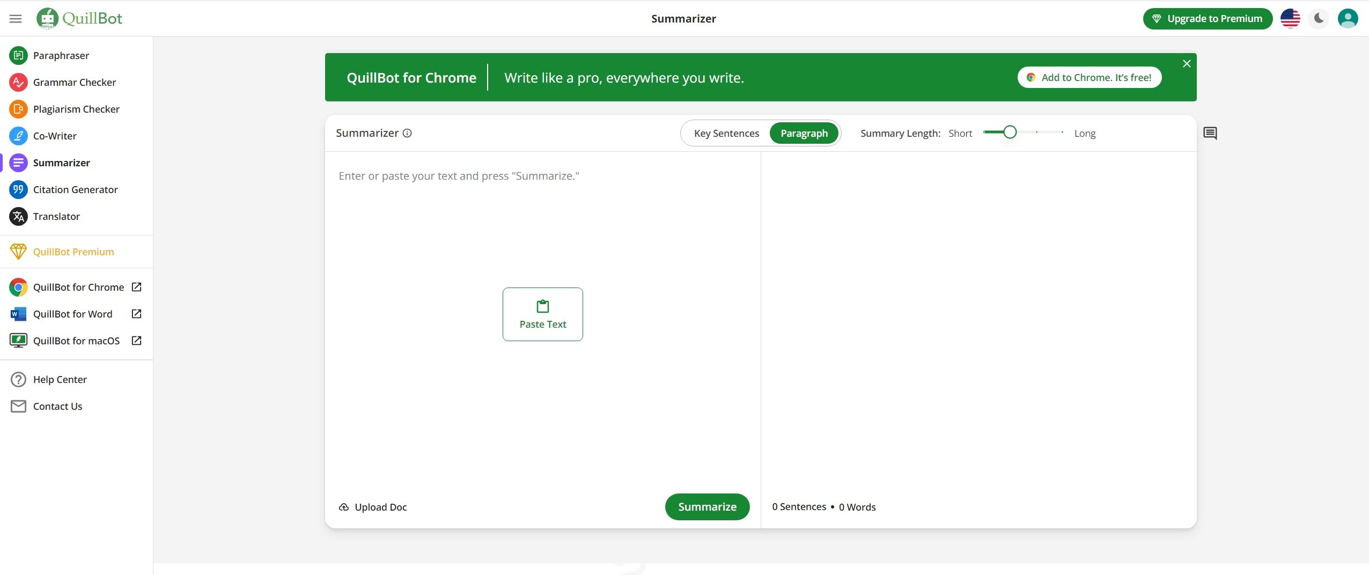Open the feedback comment icon
This screenshot has height=575, width=1369.
click(1210, 133)
